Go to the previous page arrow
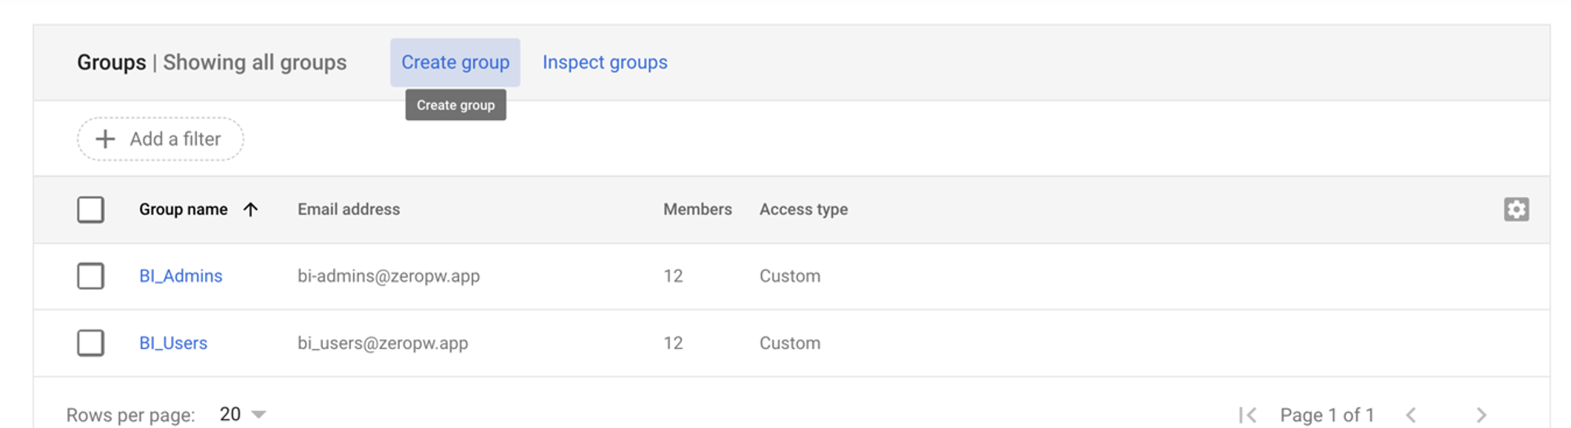 pyautogui.click(x=1411, y=415)
